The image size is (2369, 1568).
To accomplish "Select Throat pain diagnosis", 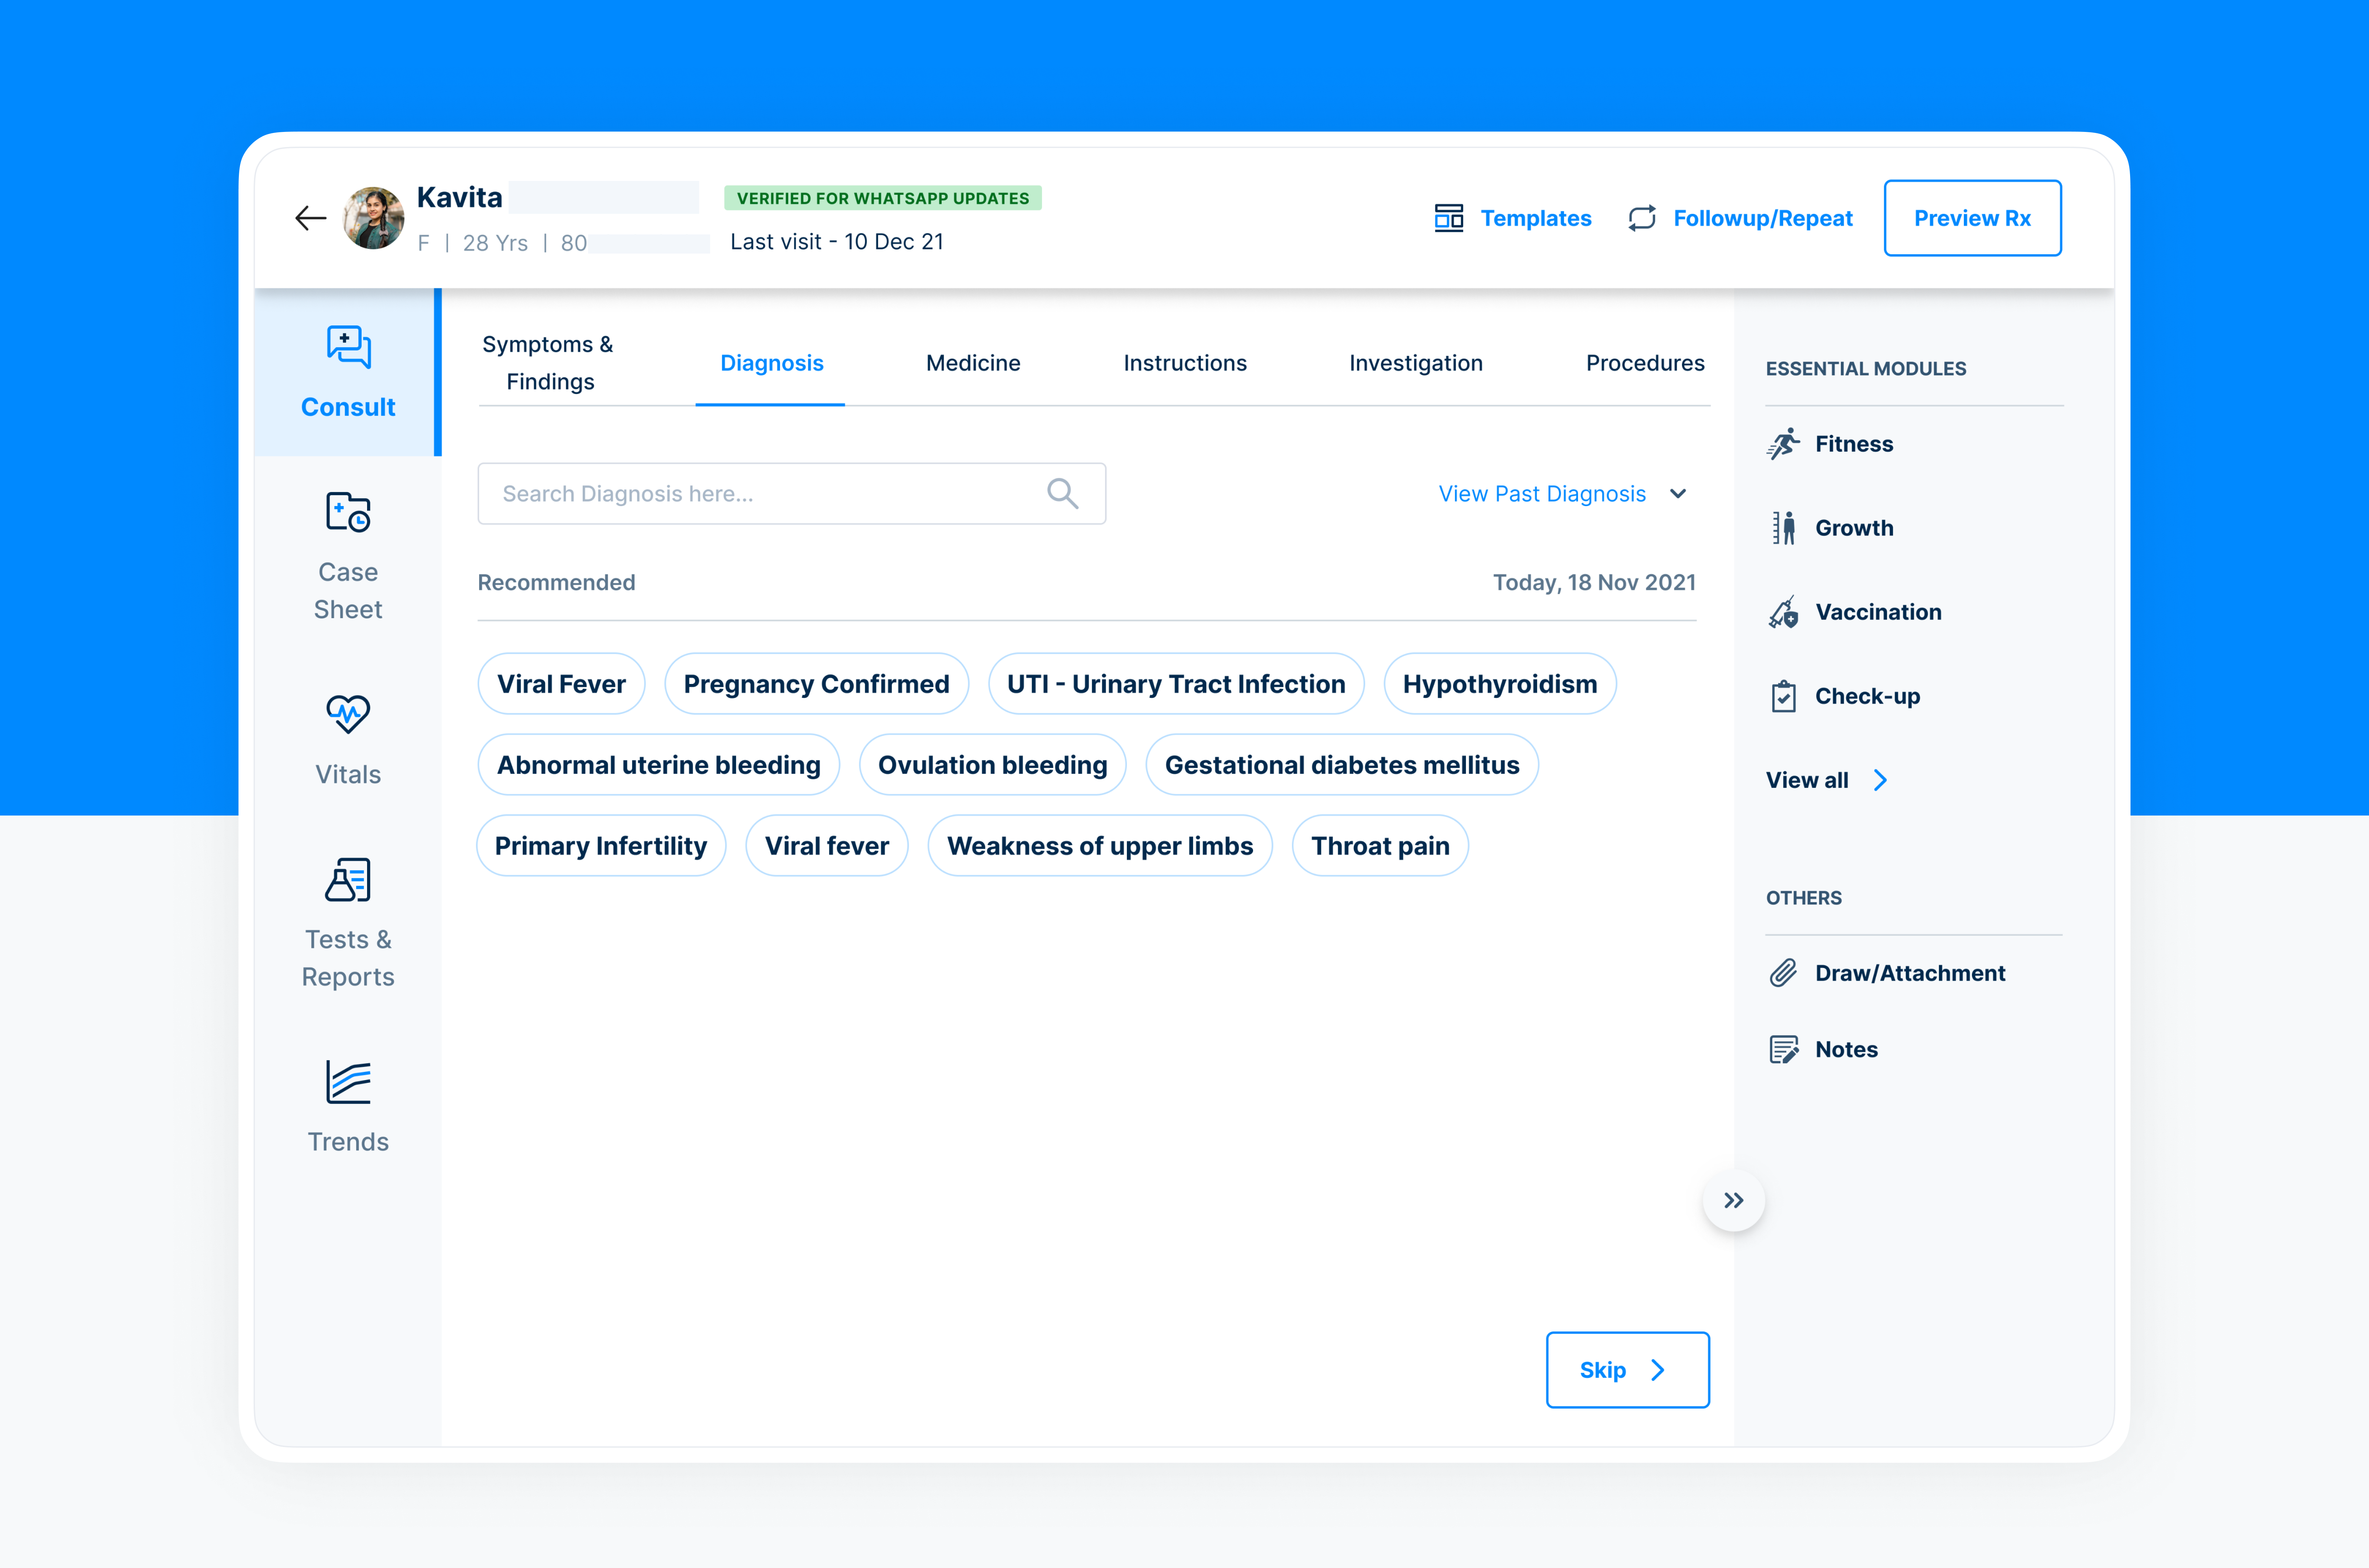I will tap(1380, 846).
